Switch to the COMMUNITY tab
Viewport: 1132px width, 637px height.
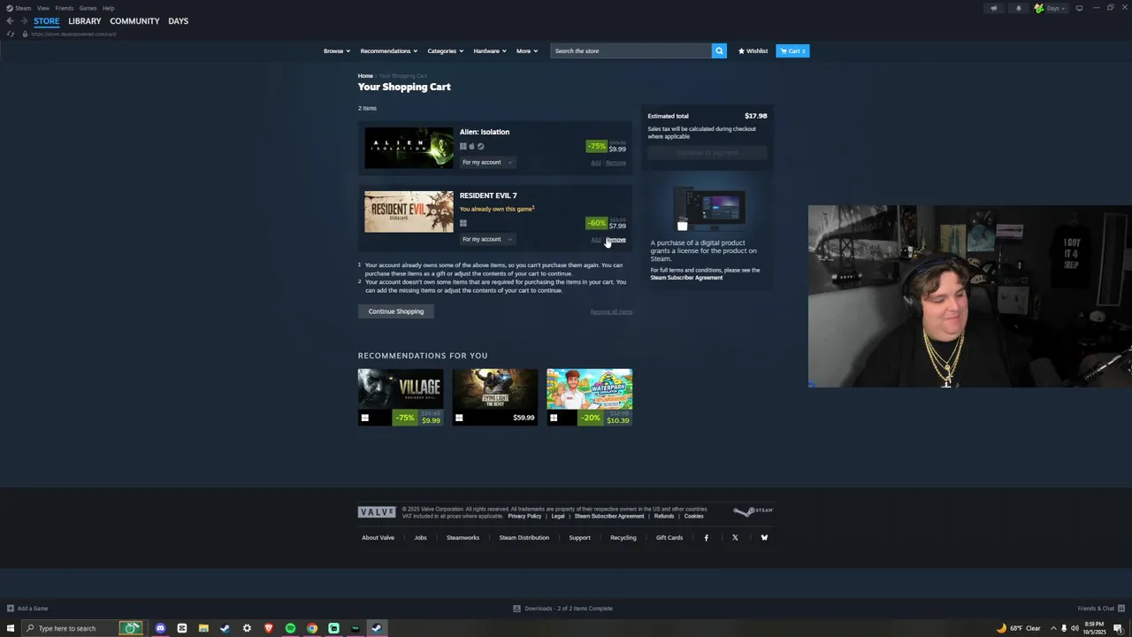point(134,20)
